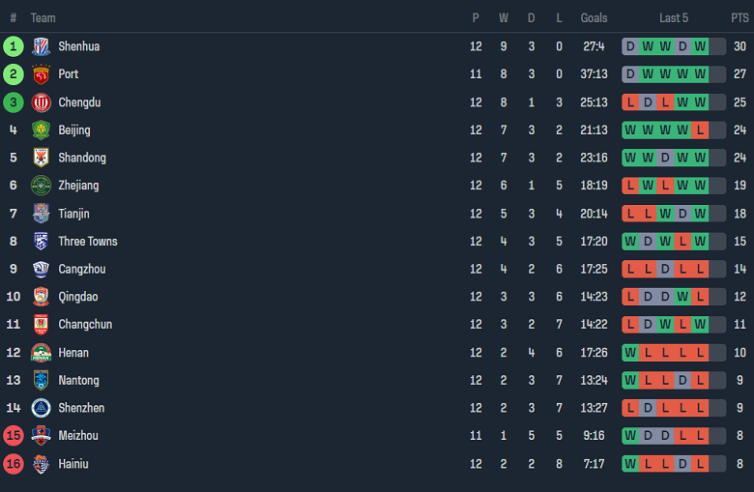Click the Shenhua team crest icon
Viewport: 754px width, 492px height.
[x=41, y=46]
